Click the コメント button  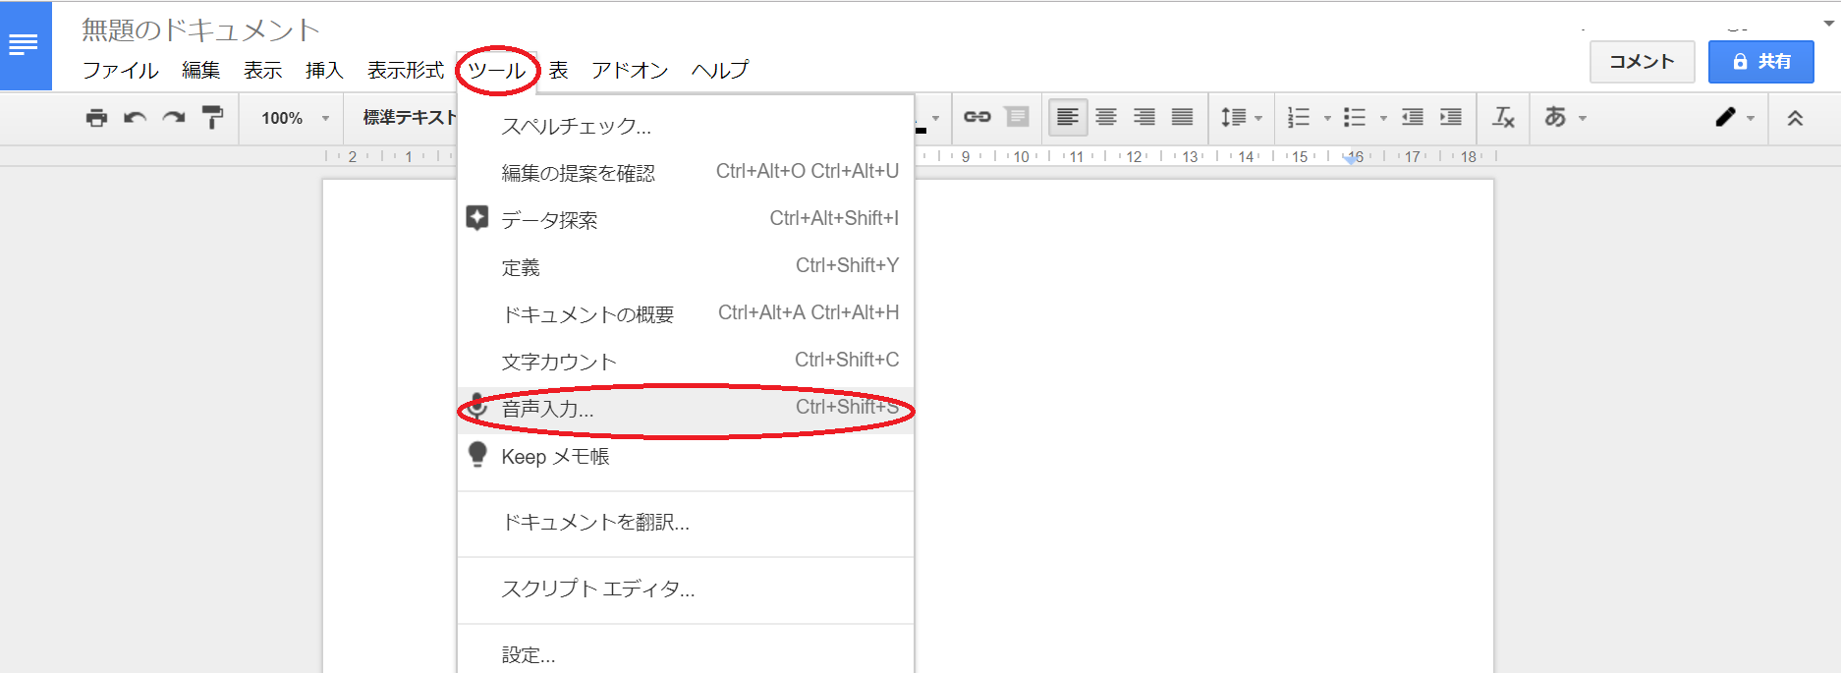(x=1642, y=62)
